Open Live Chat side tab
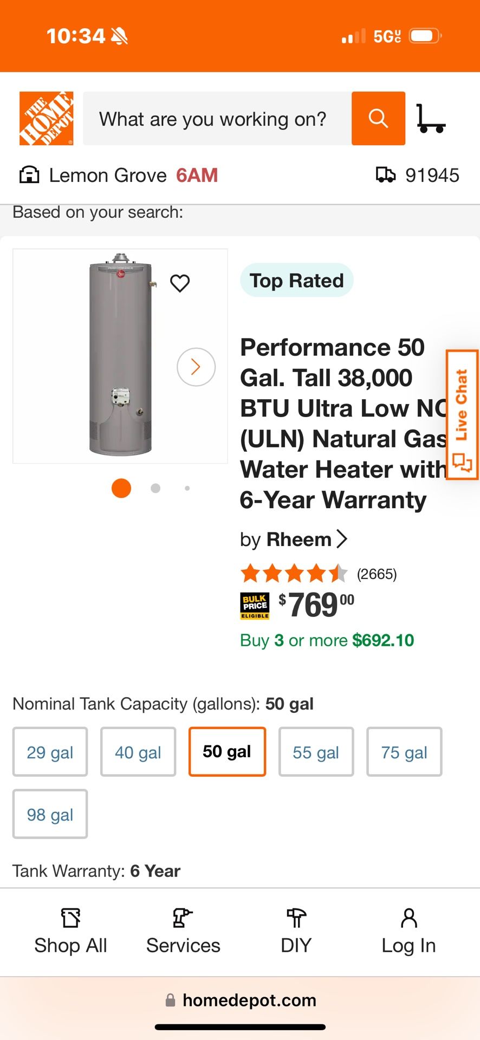 (462, 415)
